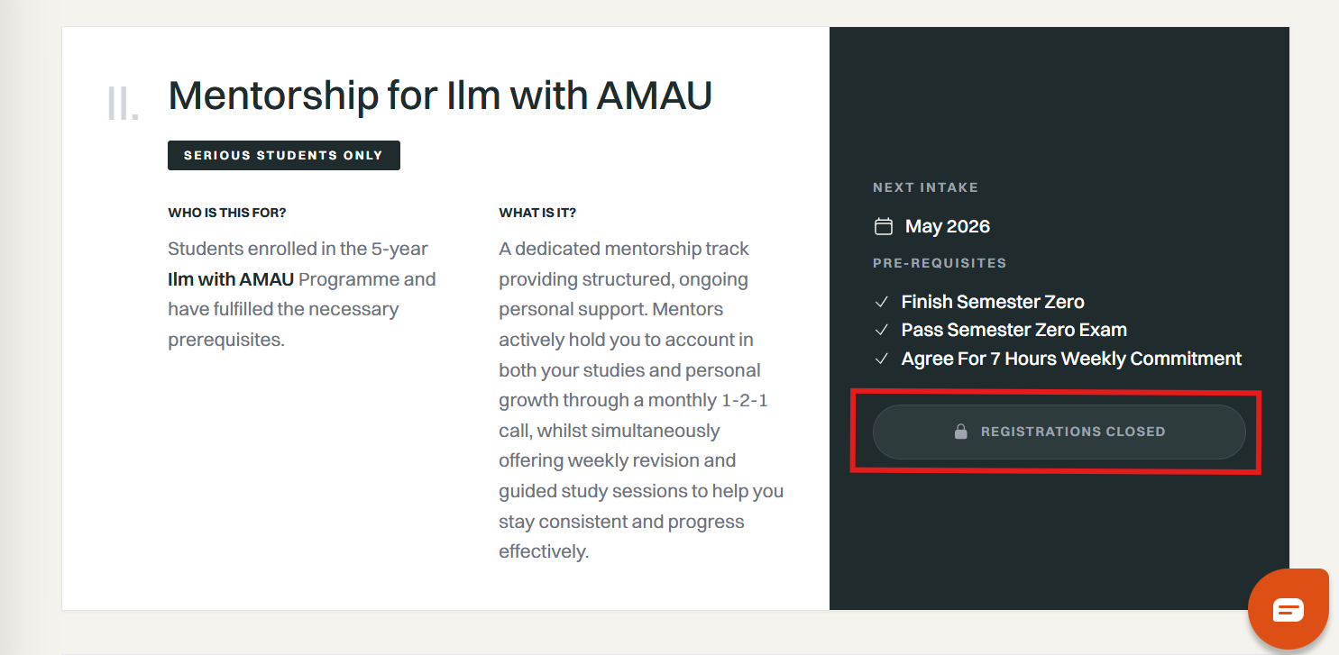Click the Serious Students Only badge
Image resolution: width=1339 pixels, height=655 pixels.
coord(283,155)
